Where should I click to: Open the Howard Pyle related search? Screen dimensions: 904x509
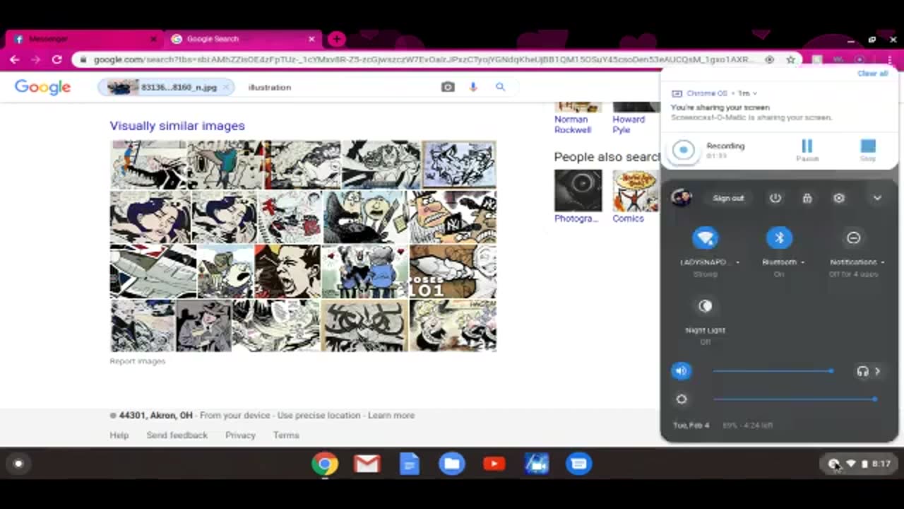pos(629,124)
